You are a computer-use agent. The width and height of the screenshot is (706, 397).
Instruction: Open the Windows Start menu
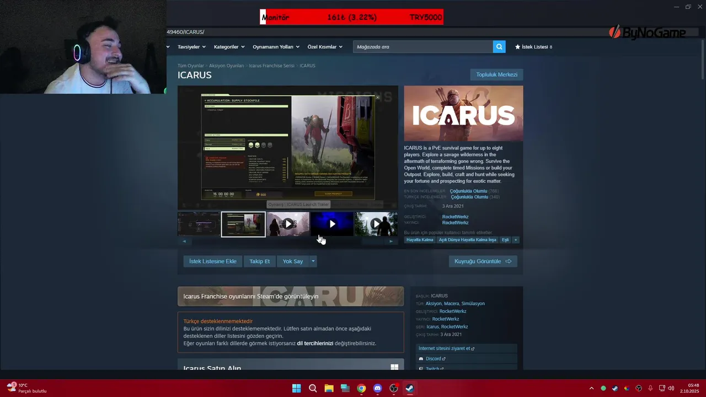[297, 388]
